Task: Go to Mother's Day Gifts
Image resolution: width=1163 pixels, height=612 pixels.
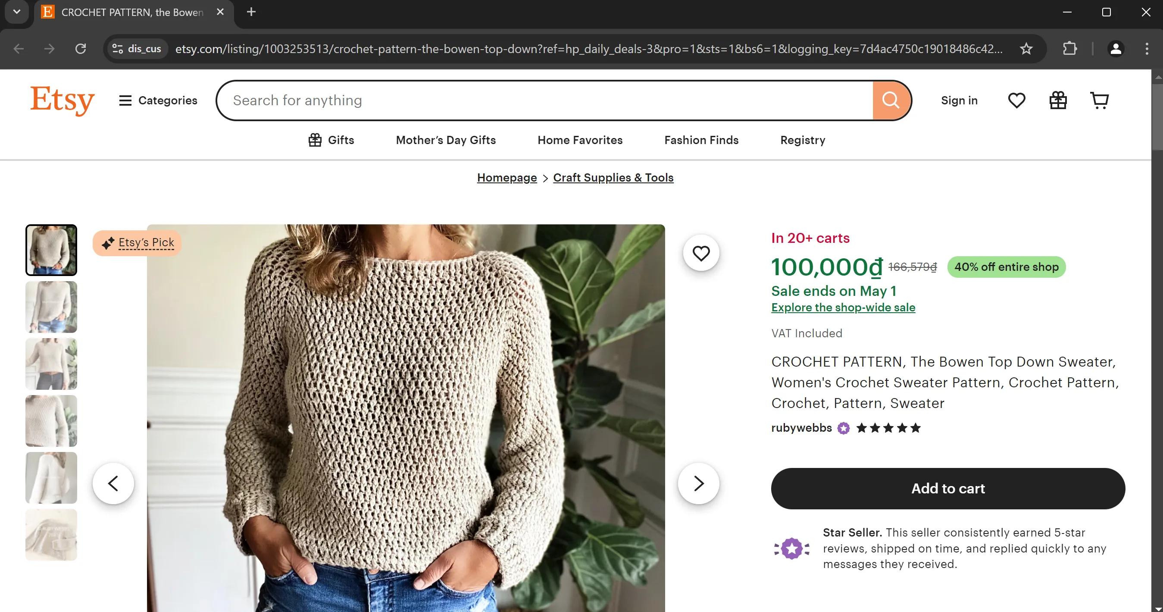Action: (446, 140)
